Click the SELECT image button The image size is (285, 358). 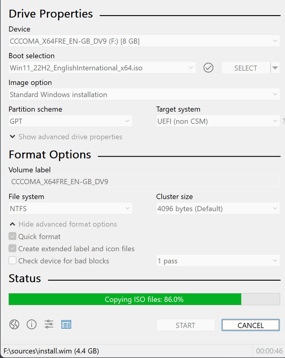(245, 68)
